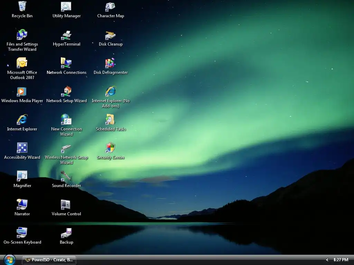The width and height of the screenshot is (354, 265).
Task: Click the Accessibility Wizard icon
Action: (22, 148)
